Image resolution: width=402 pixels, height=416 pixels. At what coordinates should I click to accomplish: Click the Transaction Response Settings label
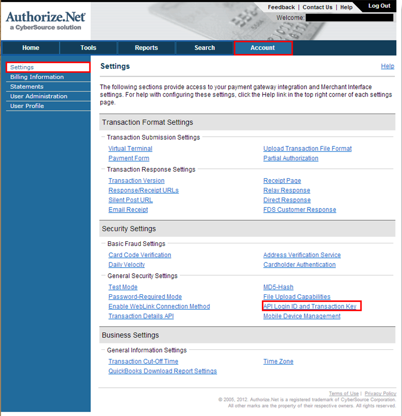pos(151,169)
